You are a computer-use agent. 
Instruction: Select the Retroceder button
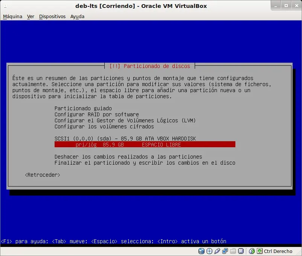pyautogui.click(x=43, y=175)
